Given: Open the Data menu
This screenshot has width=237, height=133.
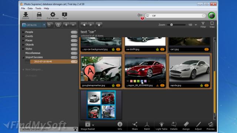Looking at the screenshot, I should tap(30, 8).
